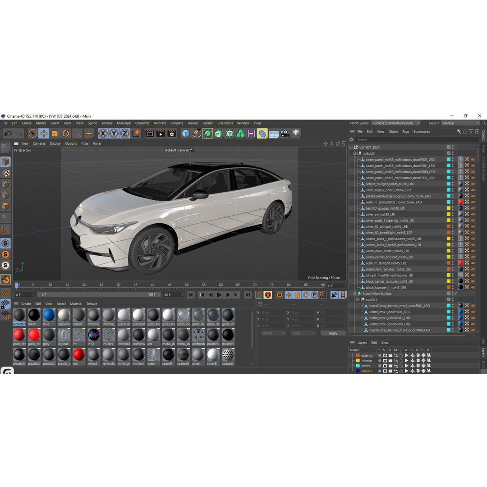Viewport: 487px width, 487px height.
Task: Toggle visibility dot on seam_panel_noMS_noShadows_doorF001_LRD
Action: coord(453,158)
